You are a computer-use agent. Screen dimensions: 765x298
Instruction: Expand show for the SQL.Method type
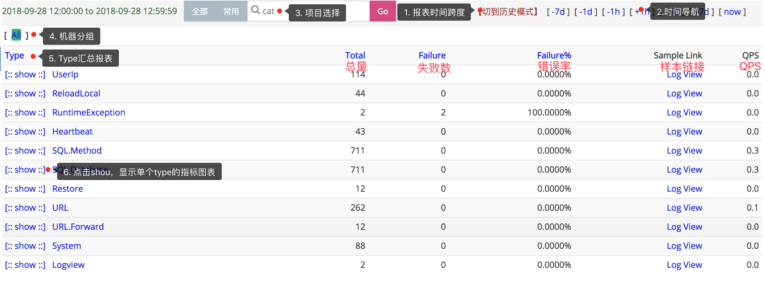coord(25,151)
